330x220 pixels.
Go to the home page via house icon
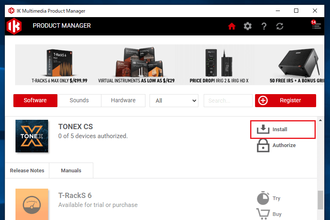click(x=232, y=26)
